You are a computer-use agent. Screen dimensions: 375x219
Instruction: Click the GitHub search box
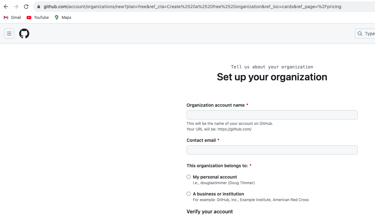point(365,34)
